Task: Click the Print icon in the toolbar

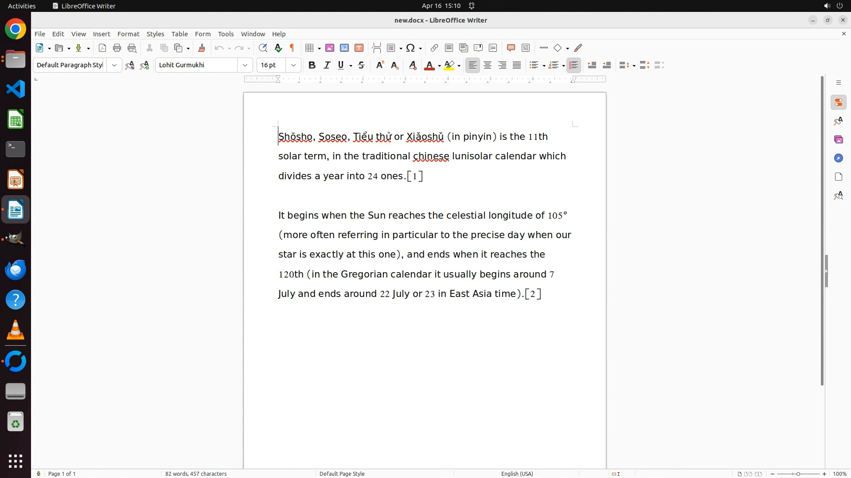Action: click(x=117, y=48)
